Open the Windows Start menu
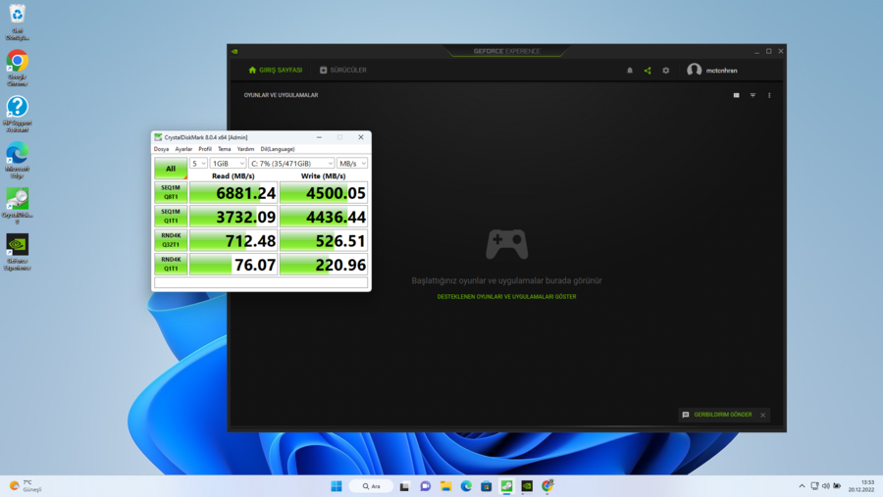The image size is (883, 497). click(x=337, y=486)
